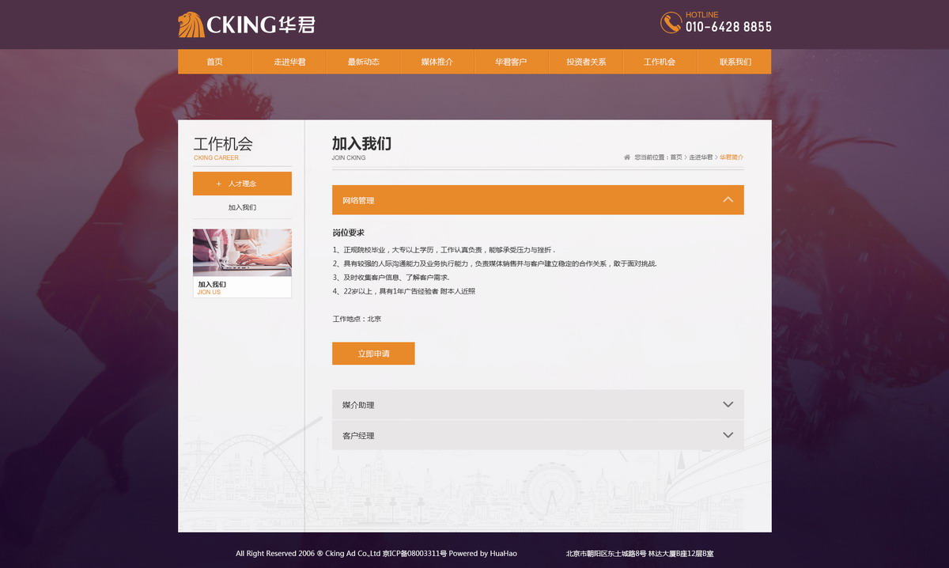Select 媒体推介 from the navigation bar
949x568 pixels.
(437, 61)
